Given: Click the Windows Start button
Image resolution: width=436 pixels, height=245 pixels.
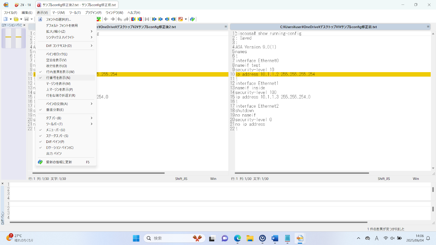Looking at the screenshot, I should pos(136,238).
